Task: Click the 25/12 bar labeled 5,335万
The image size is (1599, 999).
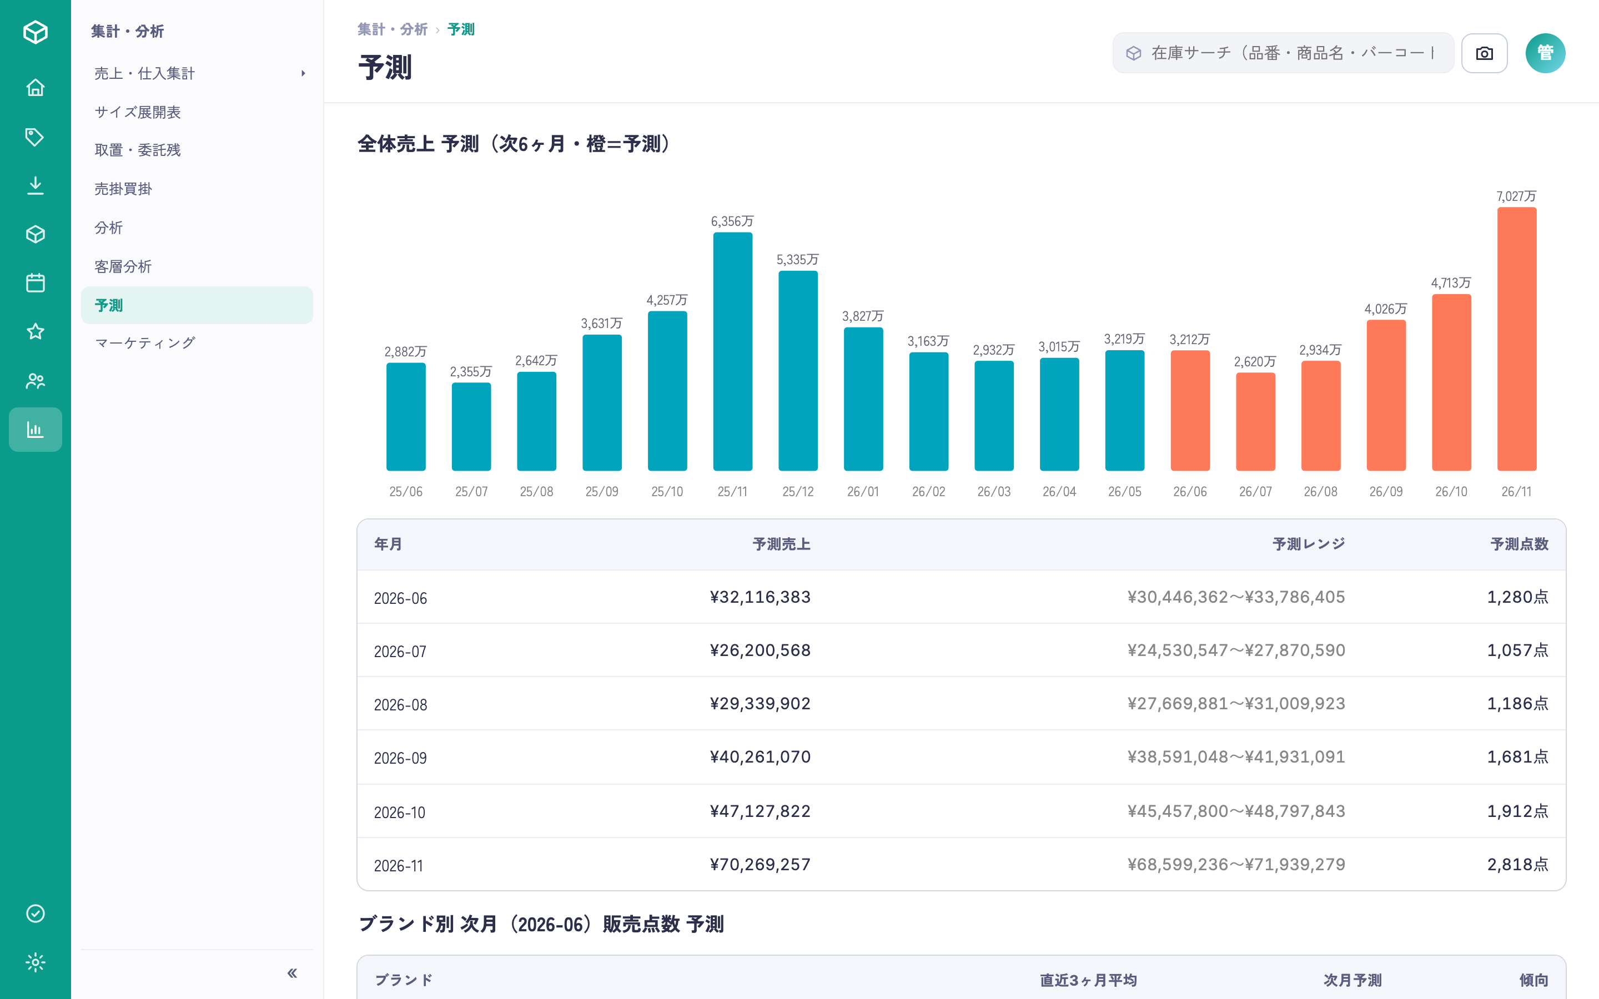Action: (x=798, y=371)
